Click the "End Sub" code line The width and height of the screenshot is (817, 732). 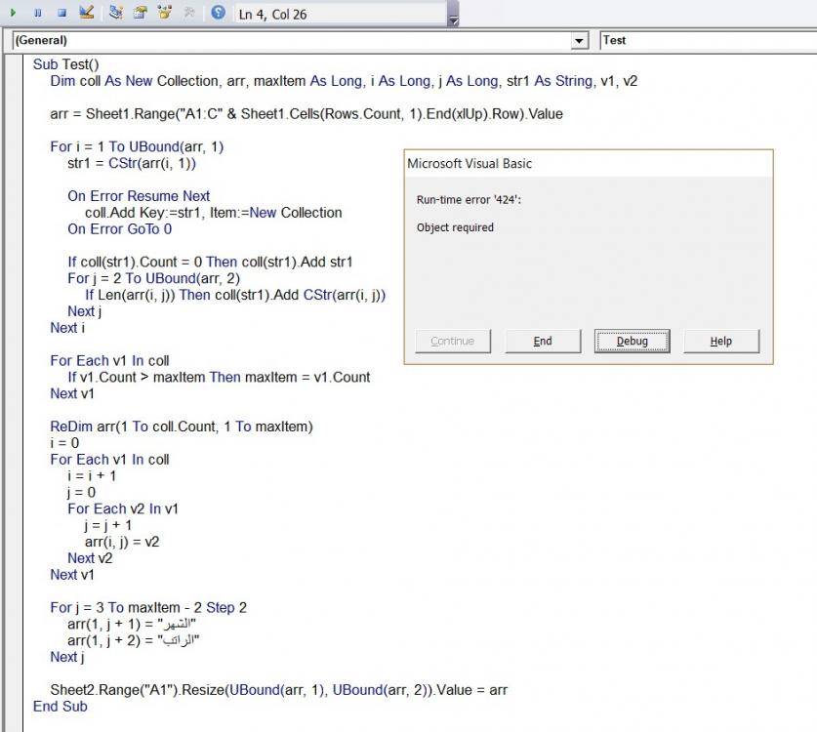pyautogui.click(x=60, y=707)
